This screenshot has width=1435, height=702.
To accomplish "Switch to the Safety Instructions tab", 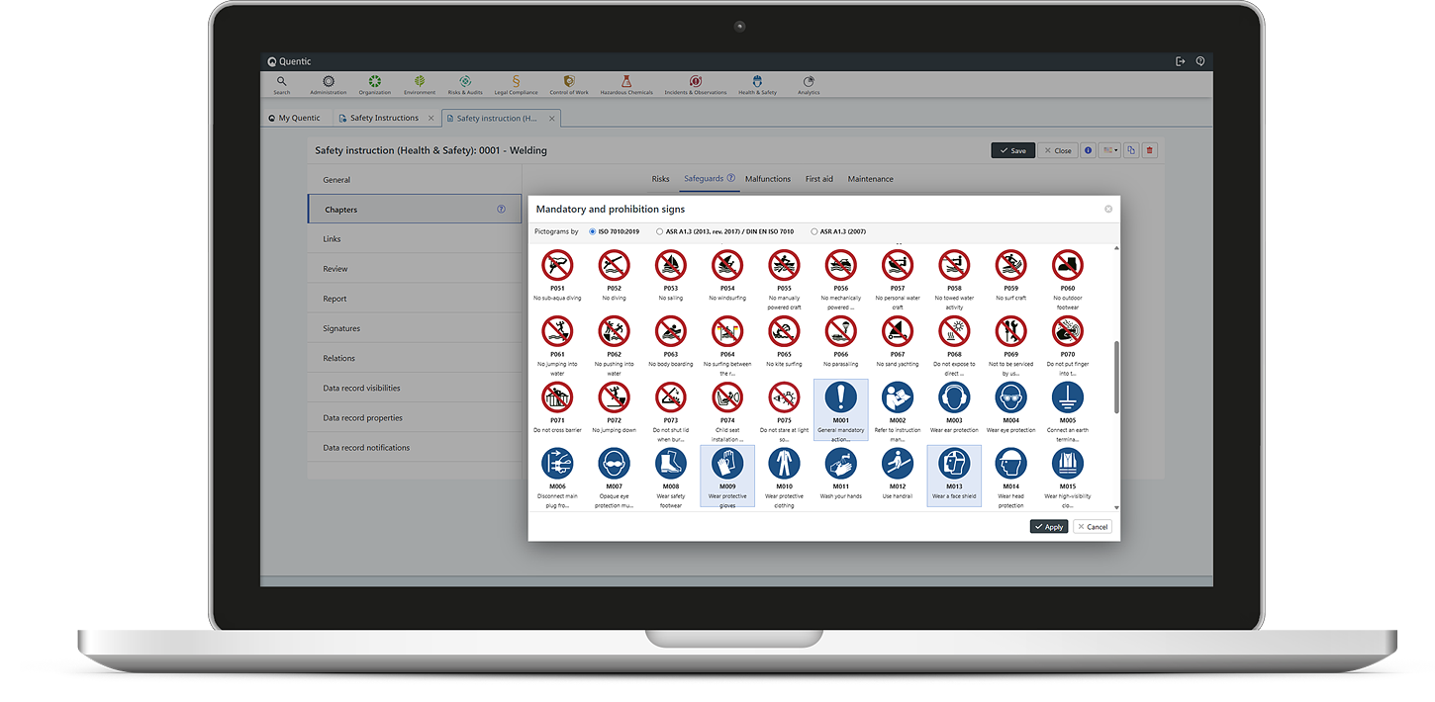I will pyautogui.click(x=383, y=118).
